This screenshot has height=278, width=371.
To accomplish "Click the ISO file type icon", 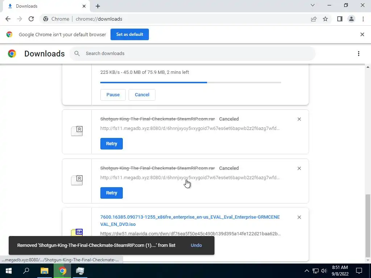I will point(77,232).
